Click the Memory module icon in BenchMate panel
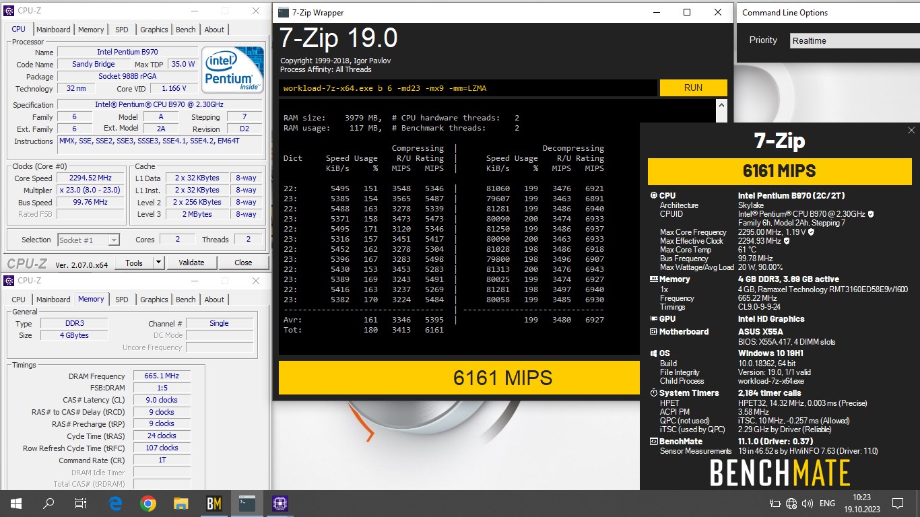Image resolution: width=920 pixels, height=517 pixels. pos(653,279)
